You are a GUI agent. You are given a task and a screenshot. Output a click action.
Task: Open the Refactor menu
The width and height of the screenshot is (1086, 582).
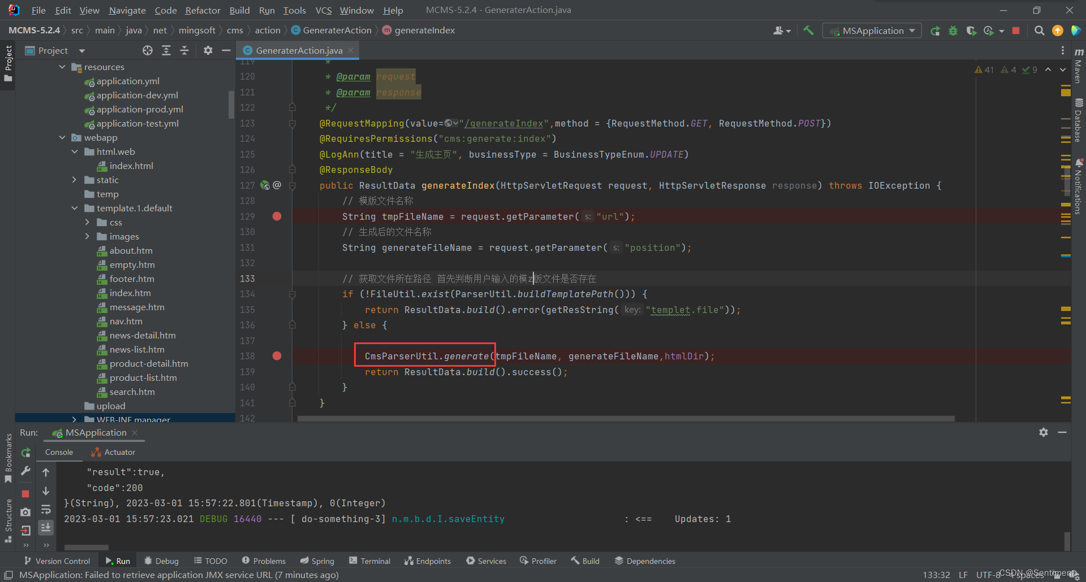[x=202, y=10]
